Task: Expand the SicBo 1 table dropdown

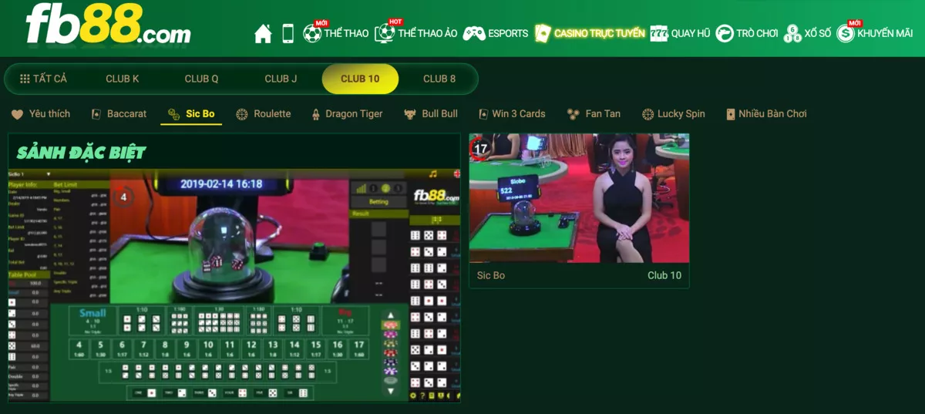Action: [x=30, y=174]
